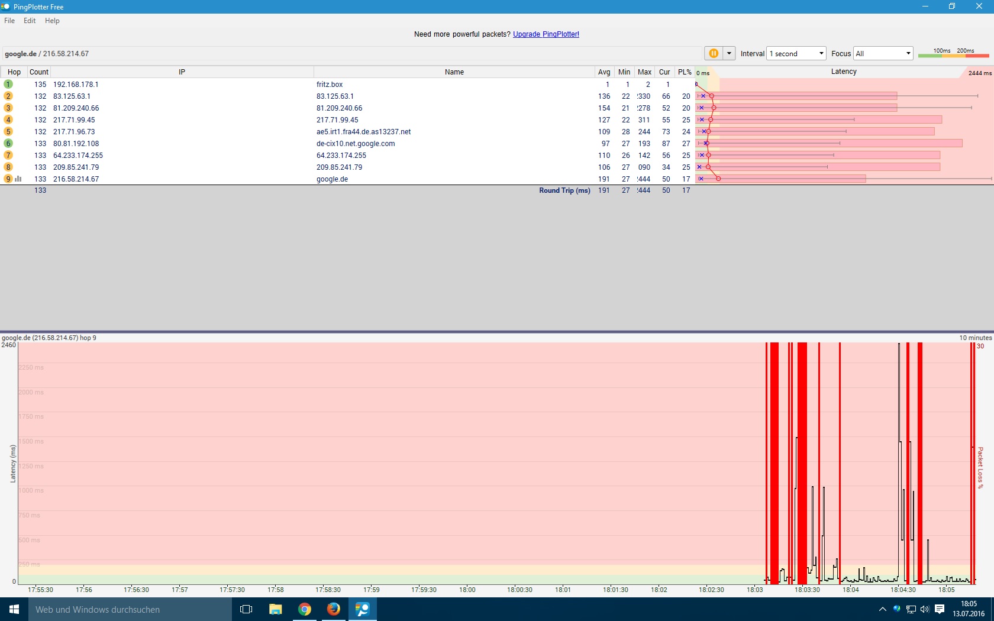Click PingPlotter taskbar icon
Image resolution: width=994 pixels, height=621 pixels.
363,609
